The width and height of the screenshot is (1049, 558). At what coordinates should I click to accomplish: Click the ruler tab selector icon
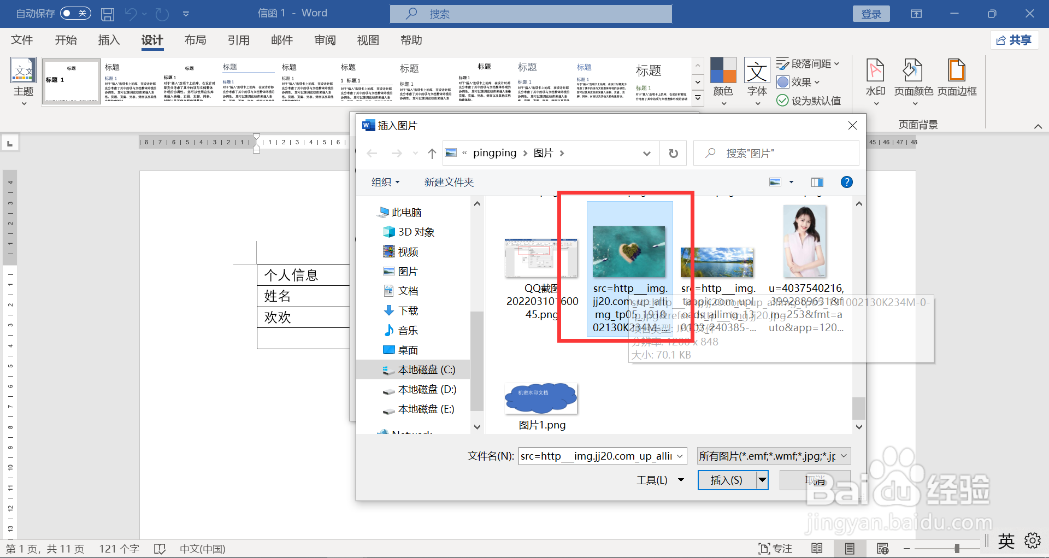click(10, 143)
